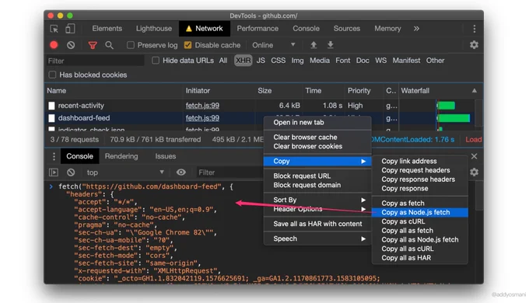Show more tabs chevron icon
The image size is (529, 303).
(x=416, y=29)
